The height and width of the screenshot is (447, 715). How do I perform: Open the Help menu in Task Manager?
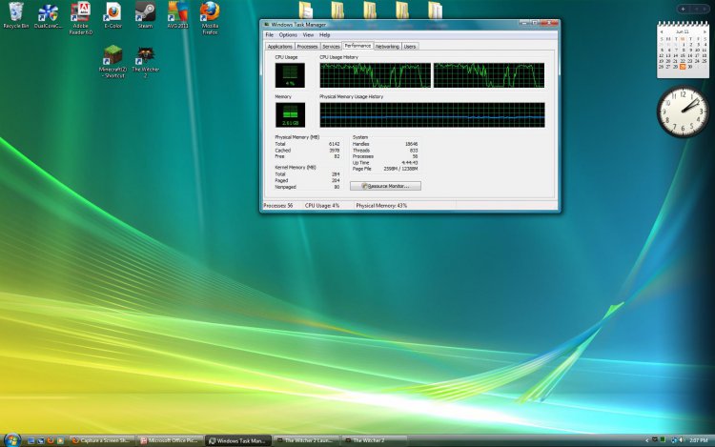324,35
